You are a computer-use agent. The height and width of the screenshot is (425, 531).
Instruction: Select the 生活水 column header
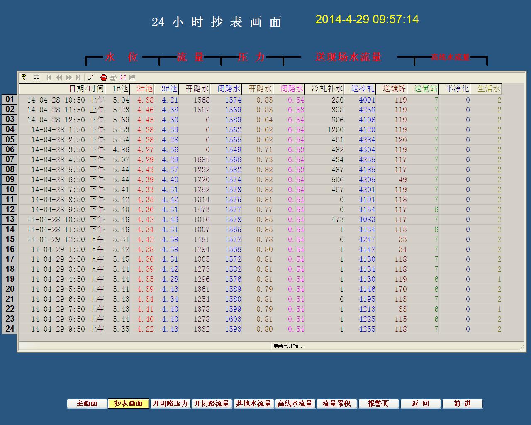[x=486, y=89]
